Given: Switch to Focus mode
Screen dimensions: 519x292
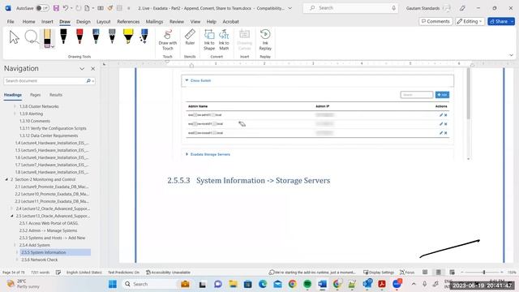Looking at the screenshot, I should pyautogui.click(x=407, y=273).
